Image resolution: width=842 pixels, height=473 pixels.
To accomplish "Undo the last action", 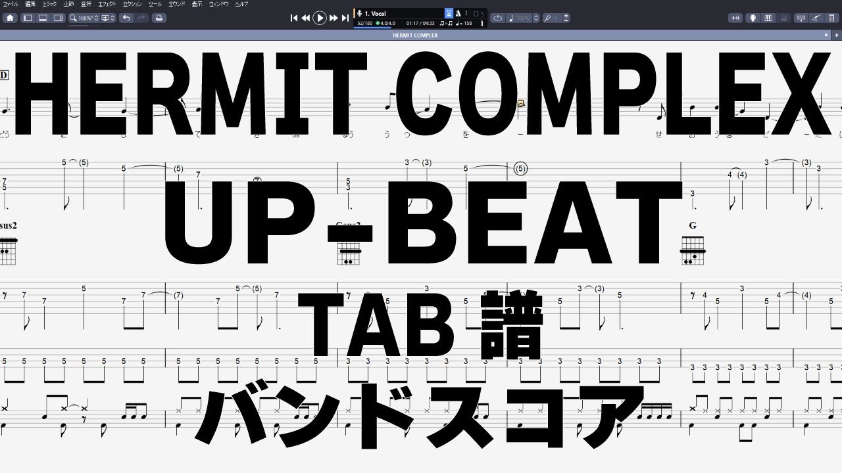I will pyautogui.click(x=126, y=18).
